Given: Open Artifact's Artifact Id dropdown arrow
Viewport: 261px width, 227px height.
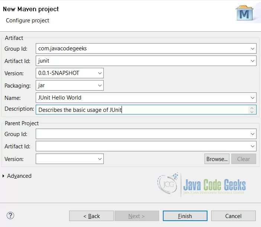Looking at the screenshot, I should point(252,61).
